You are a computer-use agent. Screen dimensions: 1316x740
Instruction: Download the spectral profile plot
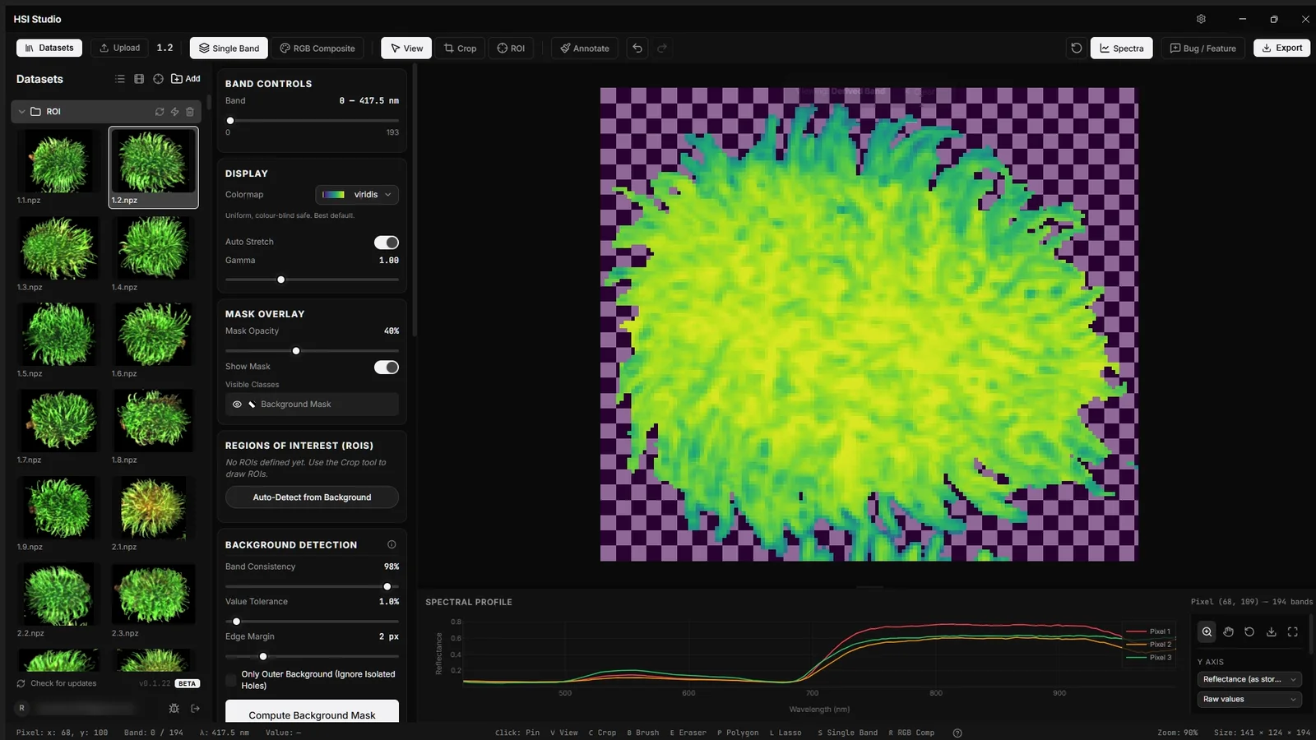pyautogui.click(x=1271, y=631)
